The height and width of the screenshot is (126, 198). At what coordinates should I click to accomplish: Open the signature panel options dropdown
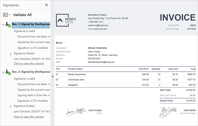7,15
